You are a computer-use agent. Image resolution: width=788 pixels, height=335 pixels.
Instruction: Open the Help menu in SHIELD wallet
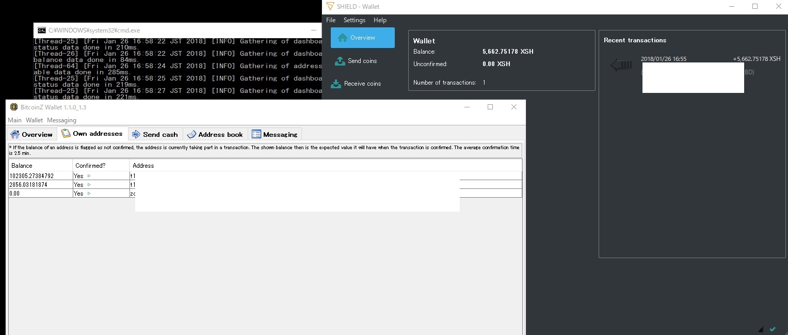(x=380, y=20)
